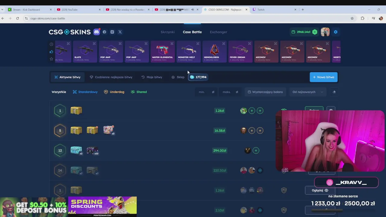Show best drops with the thumbs-up icon

click(51, 52)
